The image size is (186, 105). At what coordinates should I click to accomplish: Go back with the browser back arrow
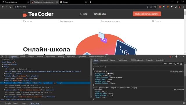click(3, 7)
